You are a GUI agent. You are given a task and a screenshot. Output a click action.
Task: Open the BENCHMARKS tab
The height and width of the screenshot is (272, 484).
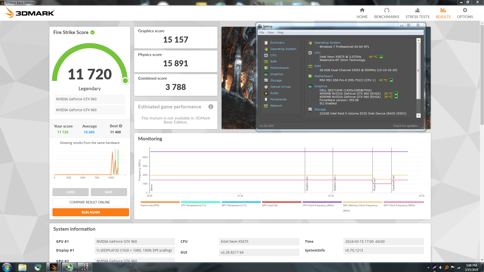click(x=387, y=13)
